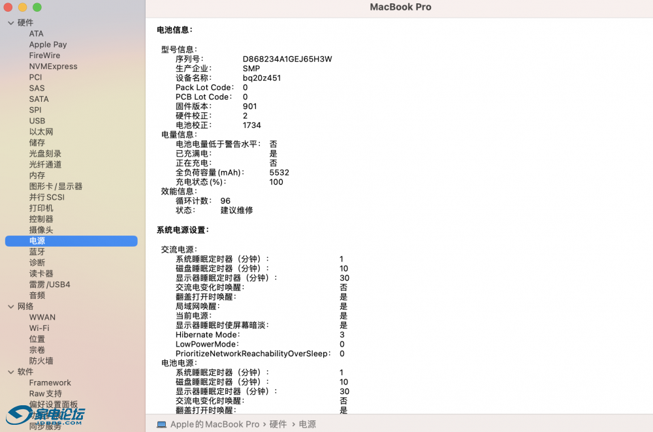Screen dimensions: 653x432
Task: Click the 电池信息 heading
Action: coord(174,30)
